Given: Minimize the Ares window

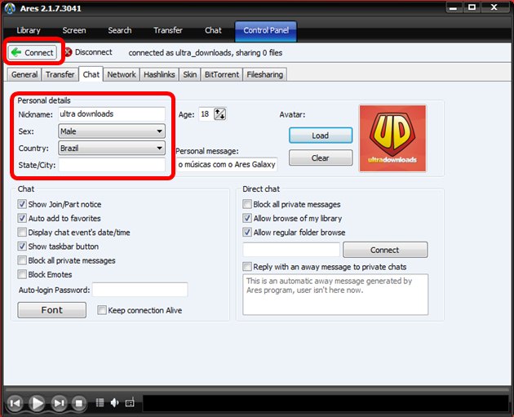Looking at the screenshot, I should [454, 8].
